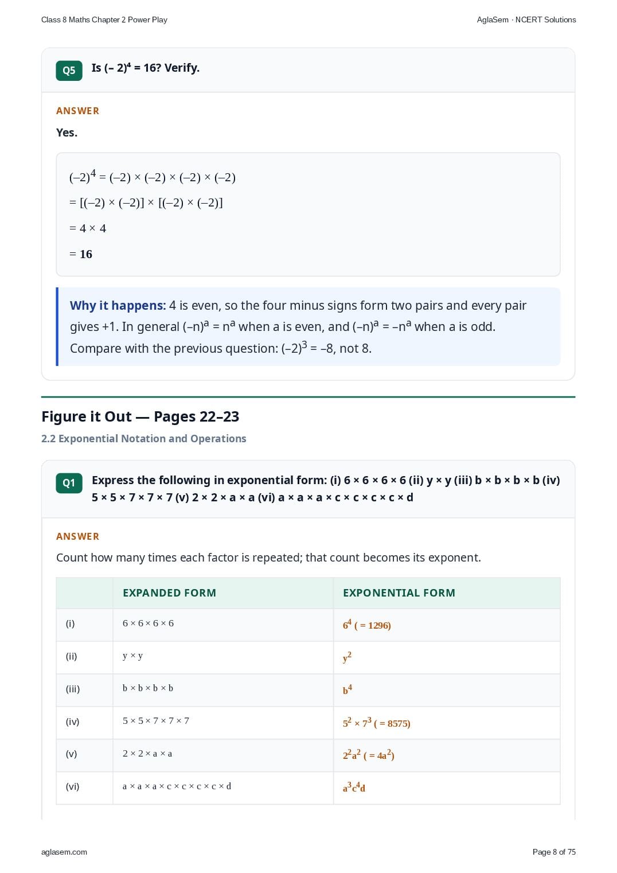
Task: Click the Why it happens note heading
Action: (x=118, y=306)
